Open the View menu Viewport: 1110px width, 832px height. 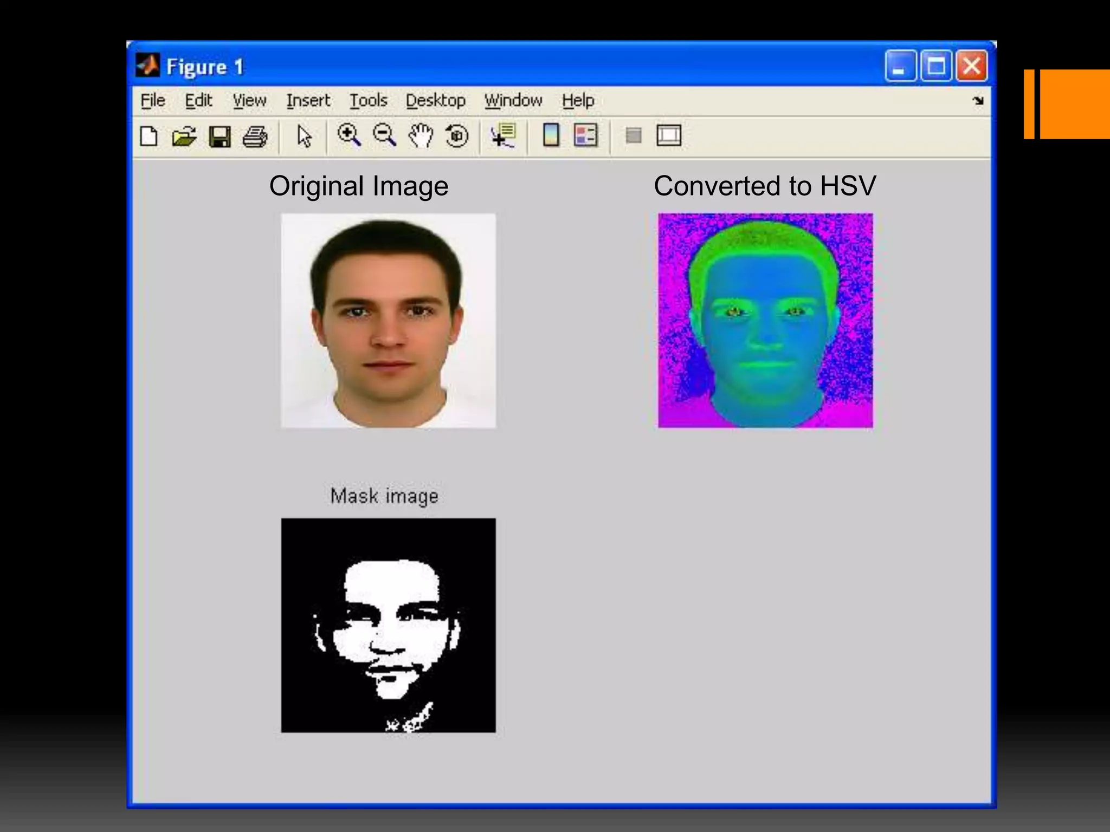click(249, 101)
